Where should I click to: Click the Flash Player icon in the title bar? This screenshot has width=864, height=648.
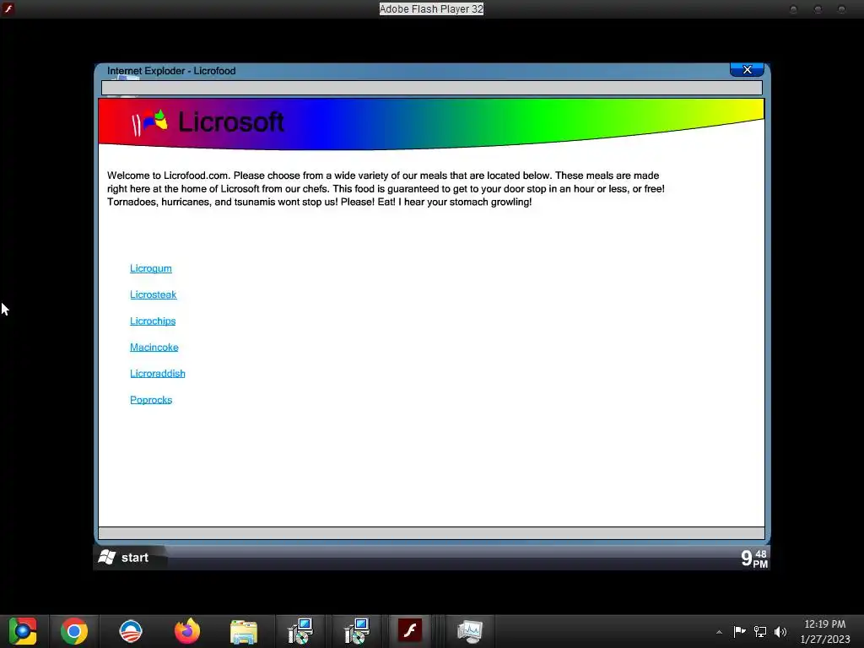point(8,8)
